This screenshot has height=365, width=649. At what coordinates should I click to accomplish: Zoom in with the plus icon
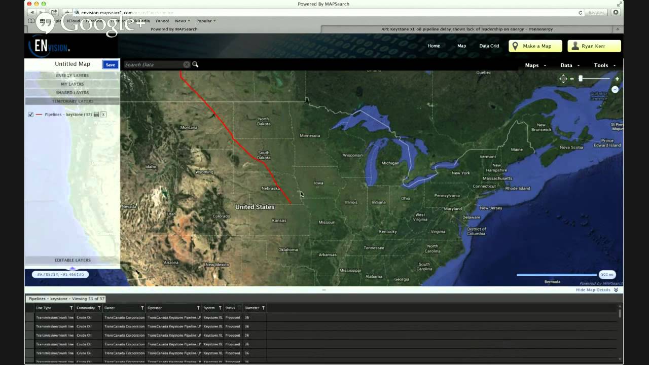click(617, 79)
